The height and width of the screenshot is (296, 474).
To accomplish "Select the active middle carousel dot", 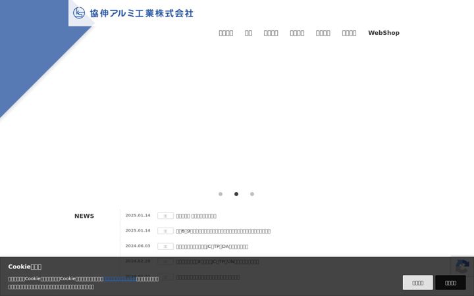I will [x=236, y=194].
